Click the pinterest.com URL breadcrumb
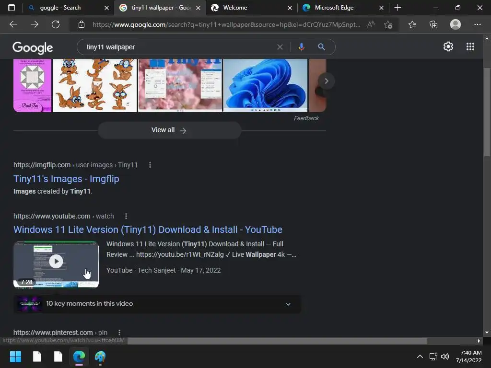The width and height of the screenshot is (491, 368). pyautogui.click(x=60, y=333)
